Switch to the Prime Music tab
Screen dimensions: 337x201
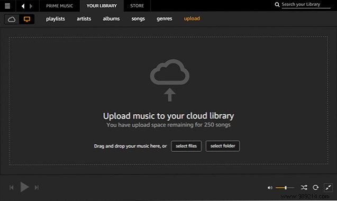tap(60, 6)
